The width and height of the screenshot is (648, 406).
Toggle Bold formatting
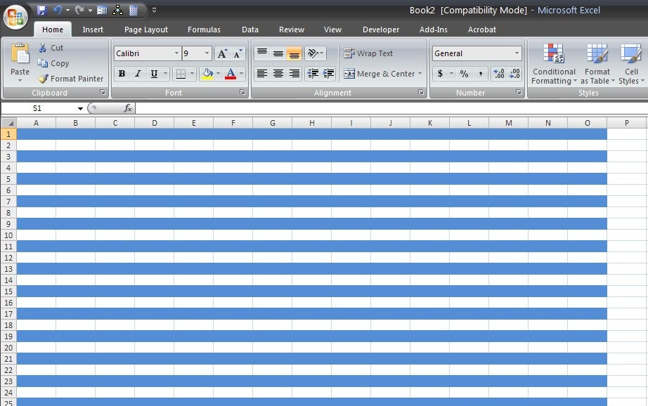(x=122, y=74)
